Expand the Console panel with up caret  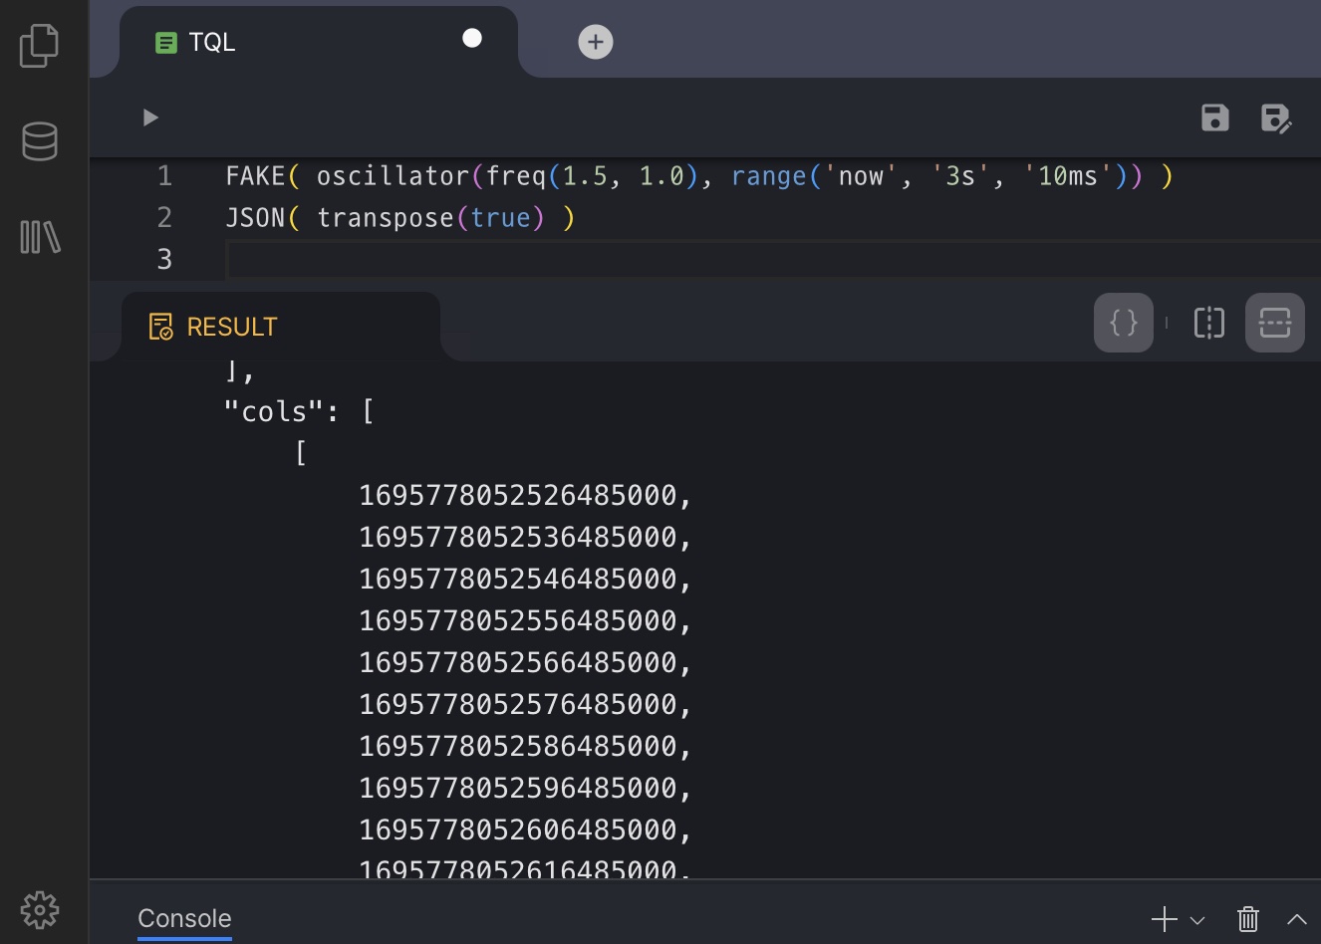pos(1296,919)
